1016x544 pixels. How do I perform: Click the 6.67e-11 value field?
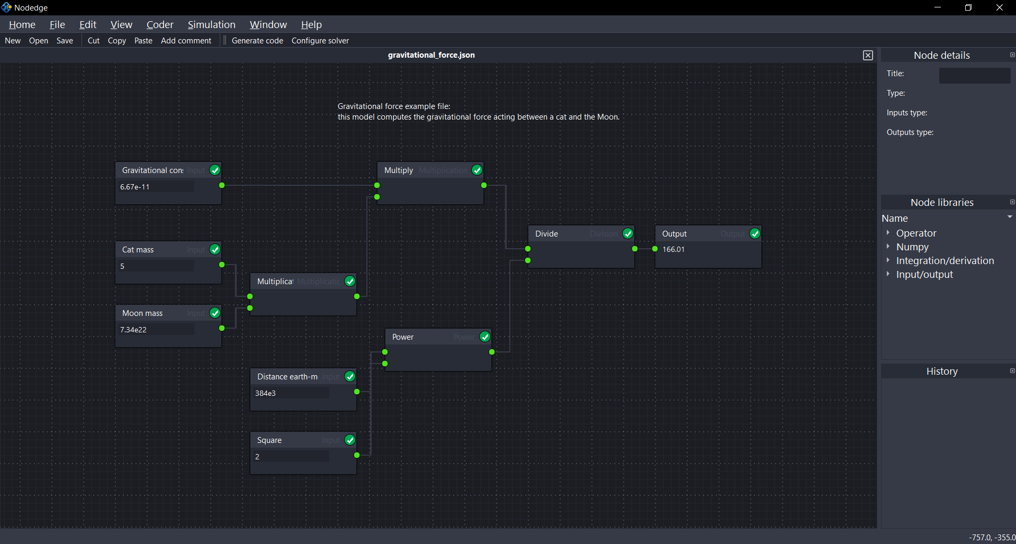(157, 187)
